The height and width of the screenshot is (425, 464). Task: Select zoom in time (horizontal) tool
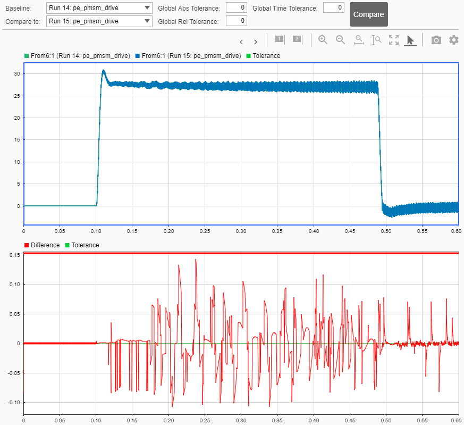359,40
